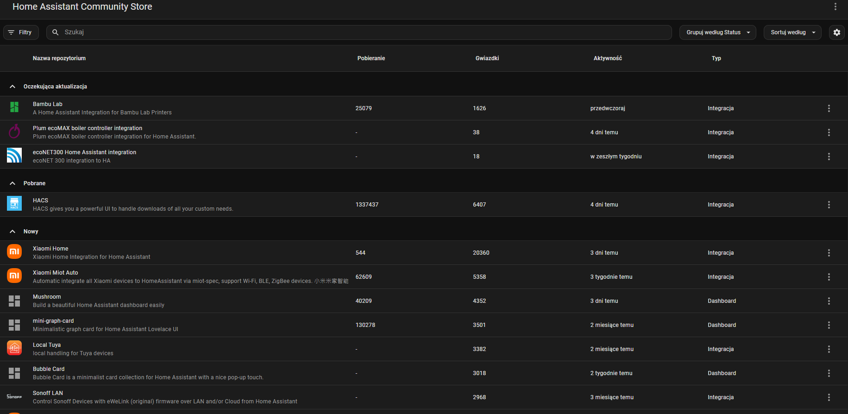Sort by the Pobieranie column header
The width and height of the screenshot is (848, 414).
[x=371, y=58]
